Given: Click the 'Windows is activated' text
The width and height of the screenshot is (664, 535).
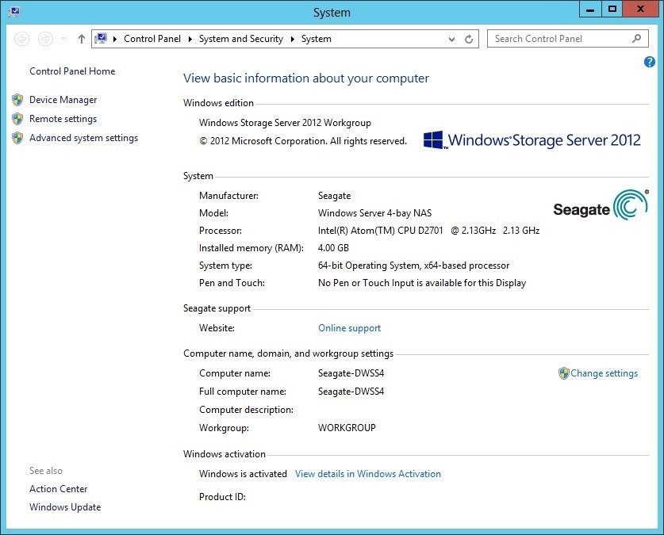Looking at the screenshot, I should (243, 474).
